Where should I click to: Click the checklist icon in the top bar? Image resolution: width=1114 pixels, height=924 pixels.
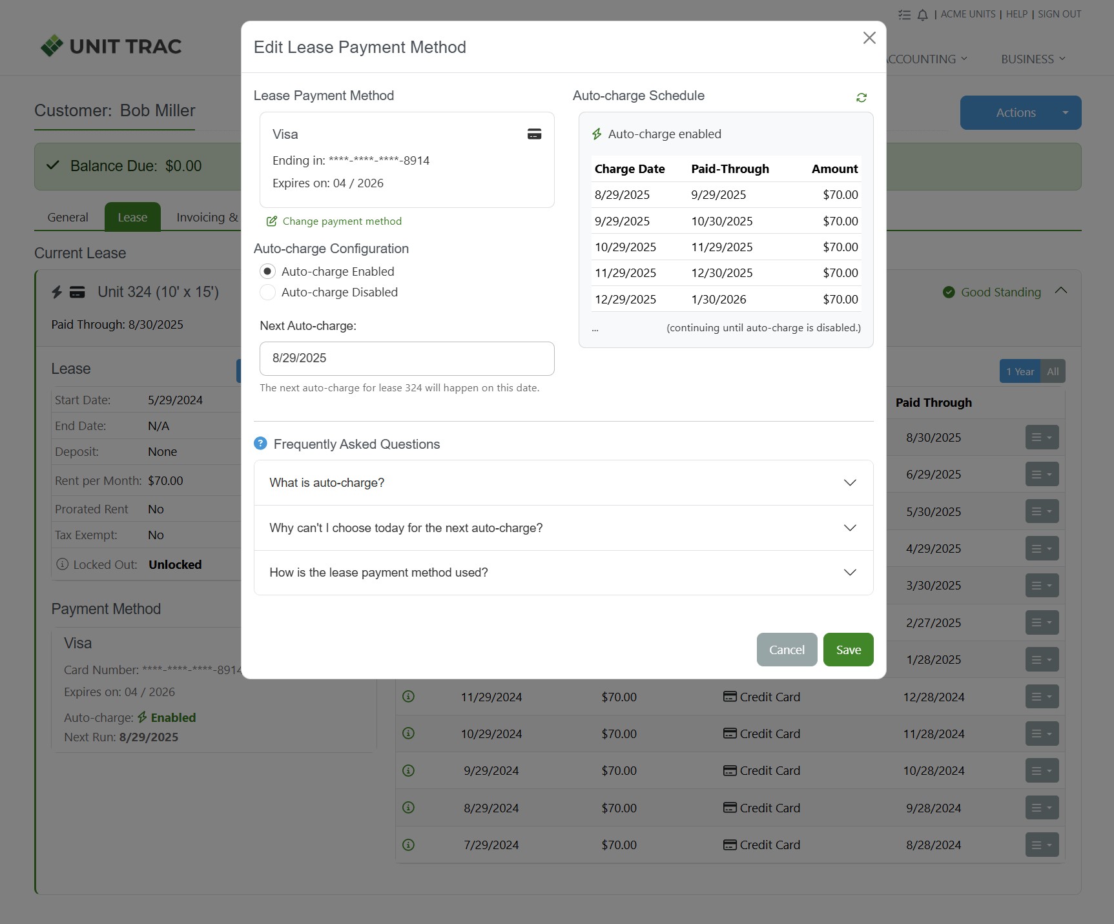(x=904, y=14)
